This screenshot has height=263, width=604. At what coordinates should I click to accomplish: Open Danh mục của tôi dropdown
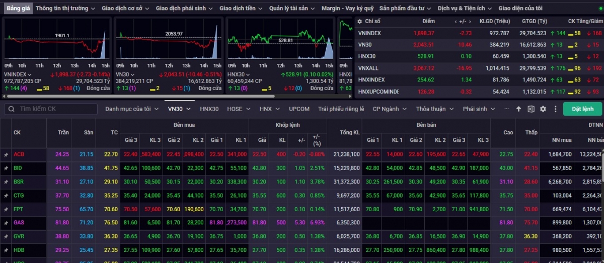click(132, 109)
